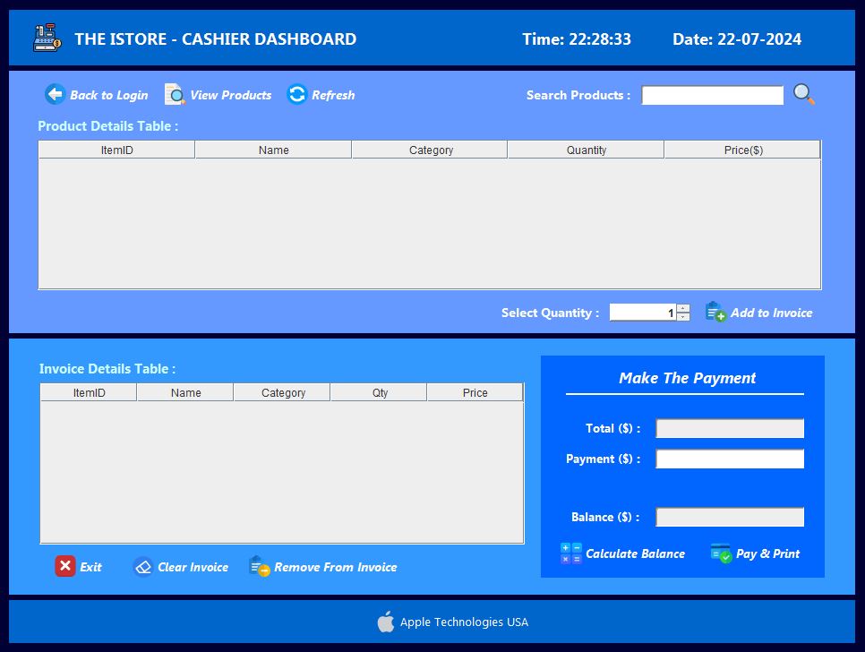865x652 pixels.
Task: Click the Category header in product table
Action: (x=431, y=150)
